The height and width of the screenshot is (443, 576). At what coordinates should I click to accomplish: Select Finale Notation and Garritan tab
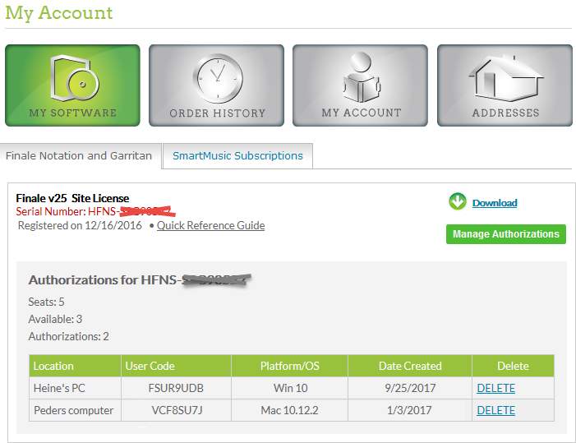79,155
